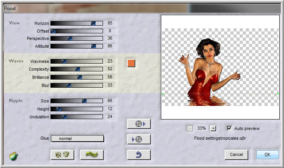This screenshot has width=284, height=168.
Task: Click the Flood window title
Action: coord(10,9)
